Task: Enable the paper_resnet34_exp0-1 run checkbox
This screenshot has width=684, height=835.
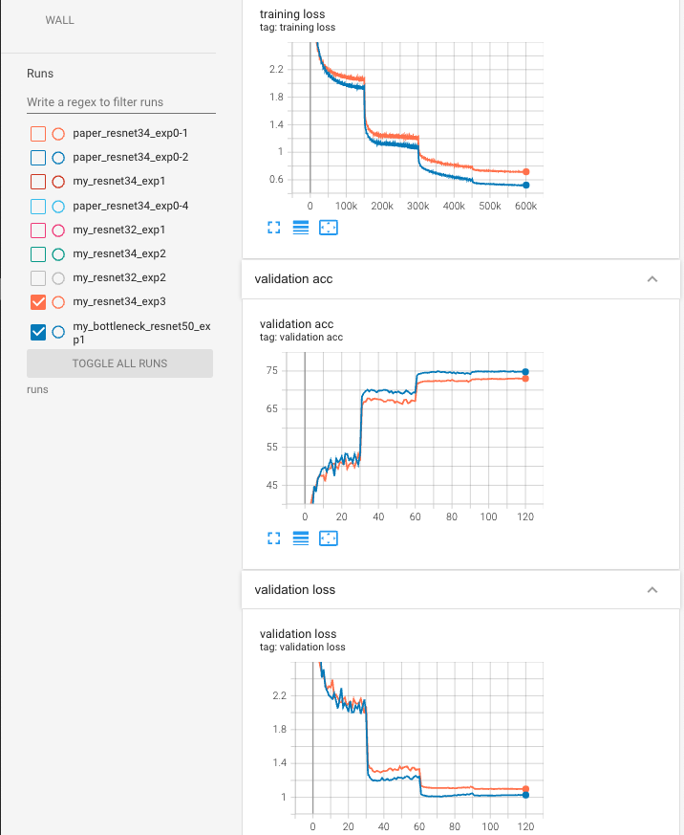Action: [x=38, y=133]
